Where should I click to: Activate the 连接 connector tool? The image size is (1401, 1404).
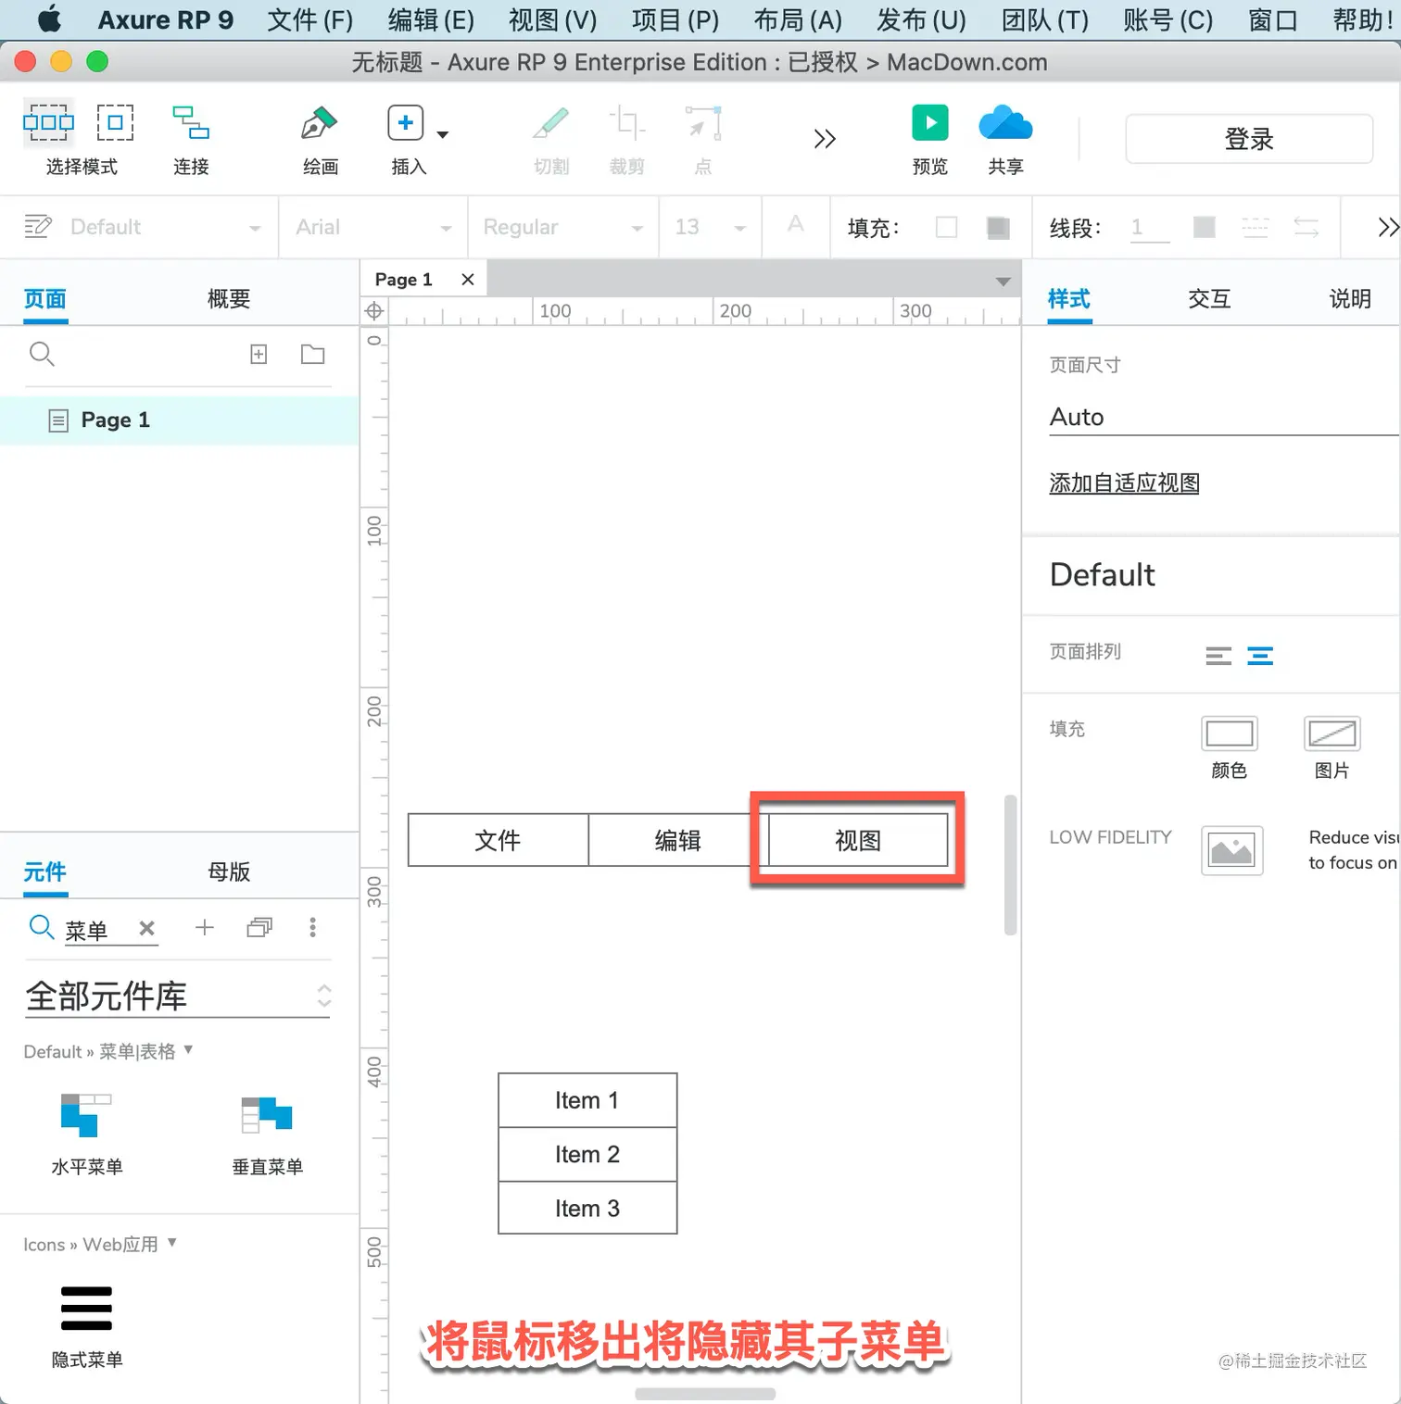[191, 122]
